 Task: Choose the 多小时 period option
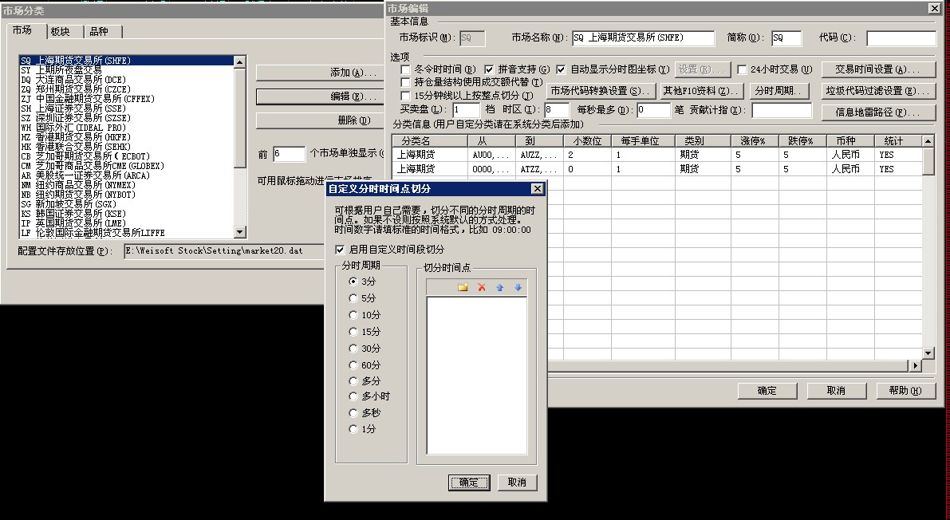click(x=353, y=396)
